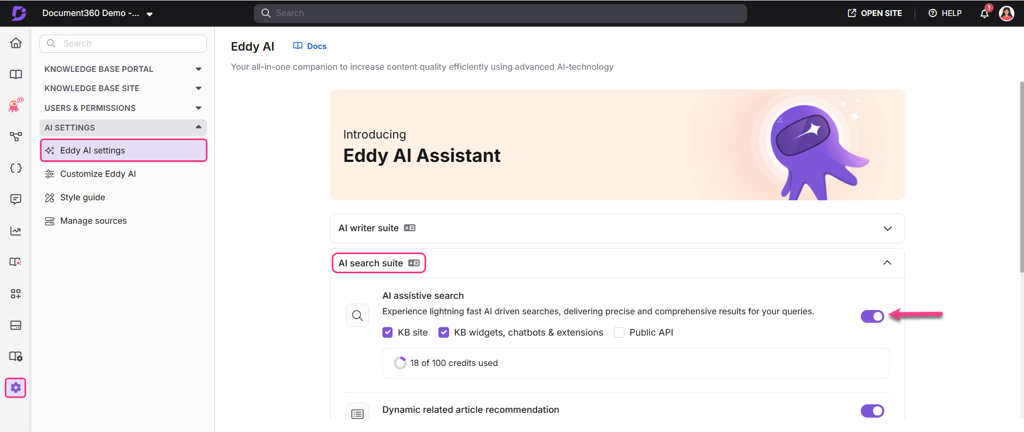Open the notifications bell icon

pyautogui.click(x=985, y=13)
